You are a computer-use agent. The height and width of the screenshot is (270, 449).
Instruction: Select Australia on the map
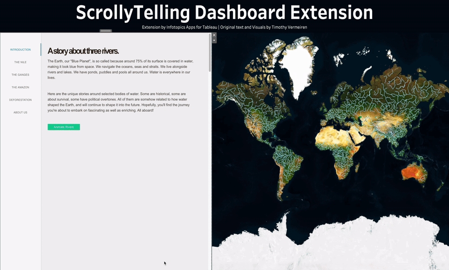tap(414, 173)
